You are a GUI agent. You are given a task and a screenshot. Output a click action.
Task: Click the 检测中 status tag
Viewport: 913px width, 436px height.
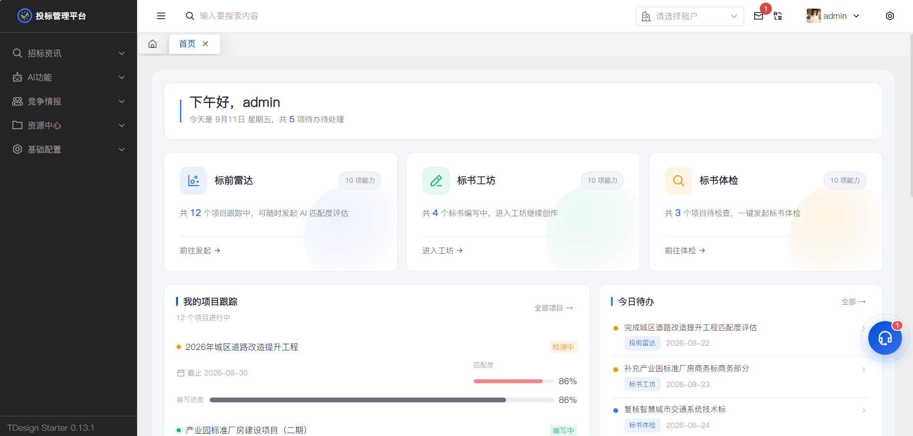tap(563, 347)
